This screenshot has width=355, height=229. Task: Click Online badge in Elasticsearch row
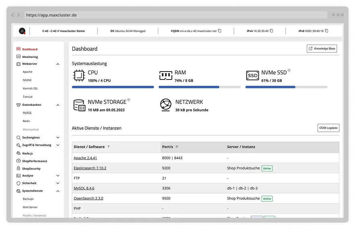267,168
